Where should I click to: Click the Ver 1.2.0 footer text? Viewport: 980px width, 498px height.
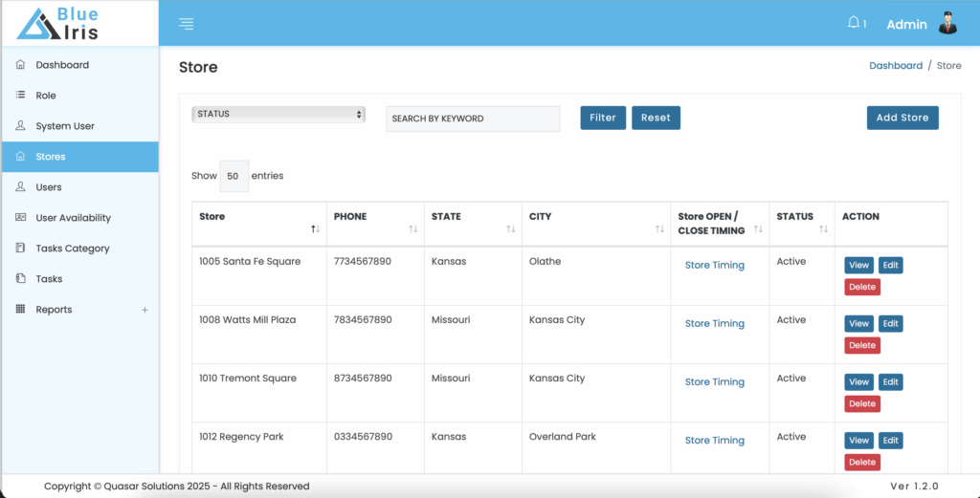click(x=914, y=487)
